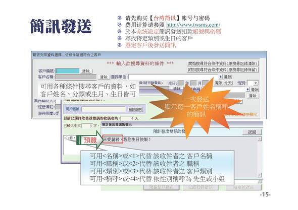Click the 結束並返回 button at bottom

click(243, 187)
